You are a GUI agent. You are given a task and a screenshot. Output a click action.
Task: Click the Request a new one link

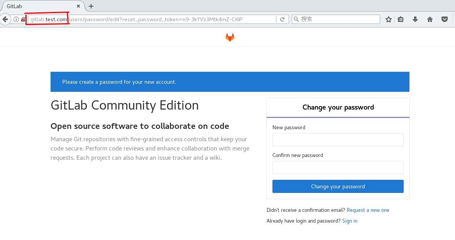(x=368, y=210)
